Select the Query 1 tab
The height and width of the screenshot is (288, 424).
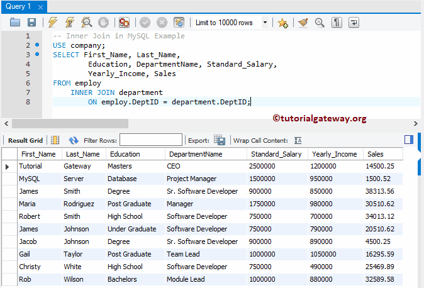pos(18,6)
